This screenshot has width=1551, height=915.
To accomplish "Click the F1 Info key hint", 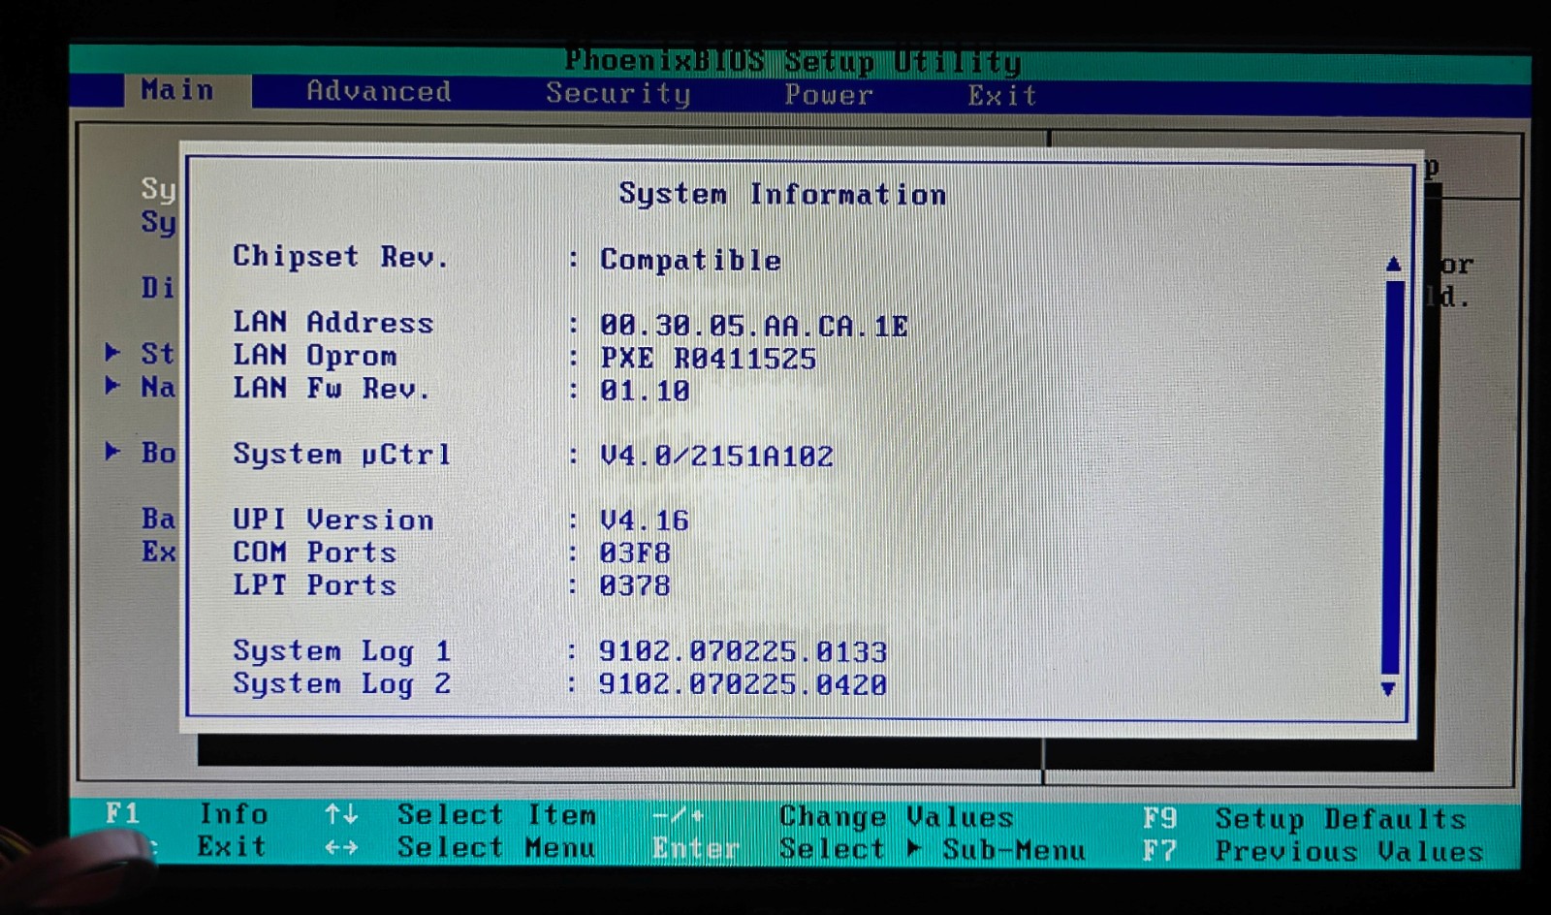I will (x=186, y=813).
